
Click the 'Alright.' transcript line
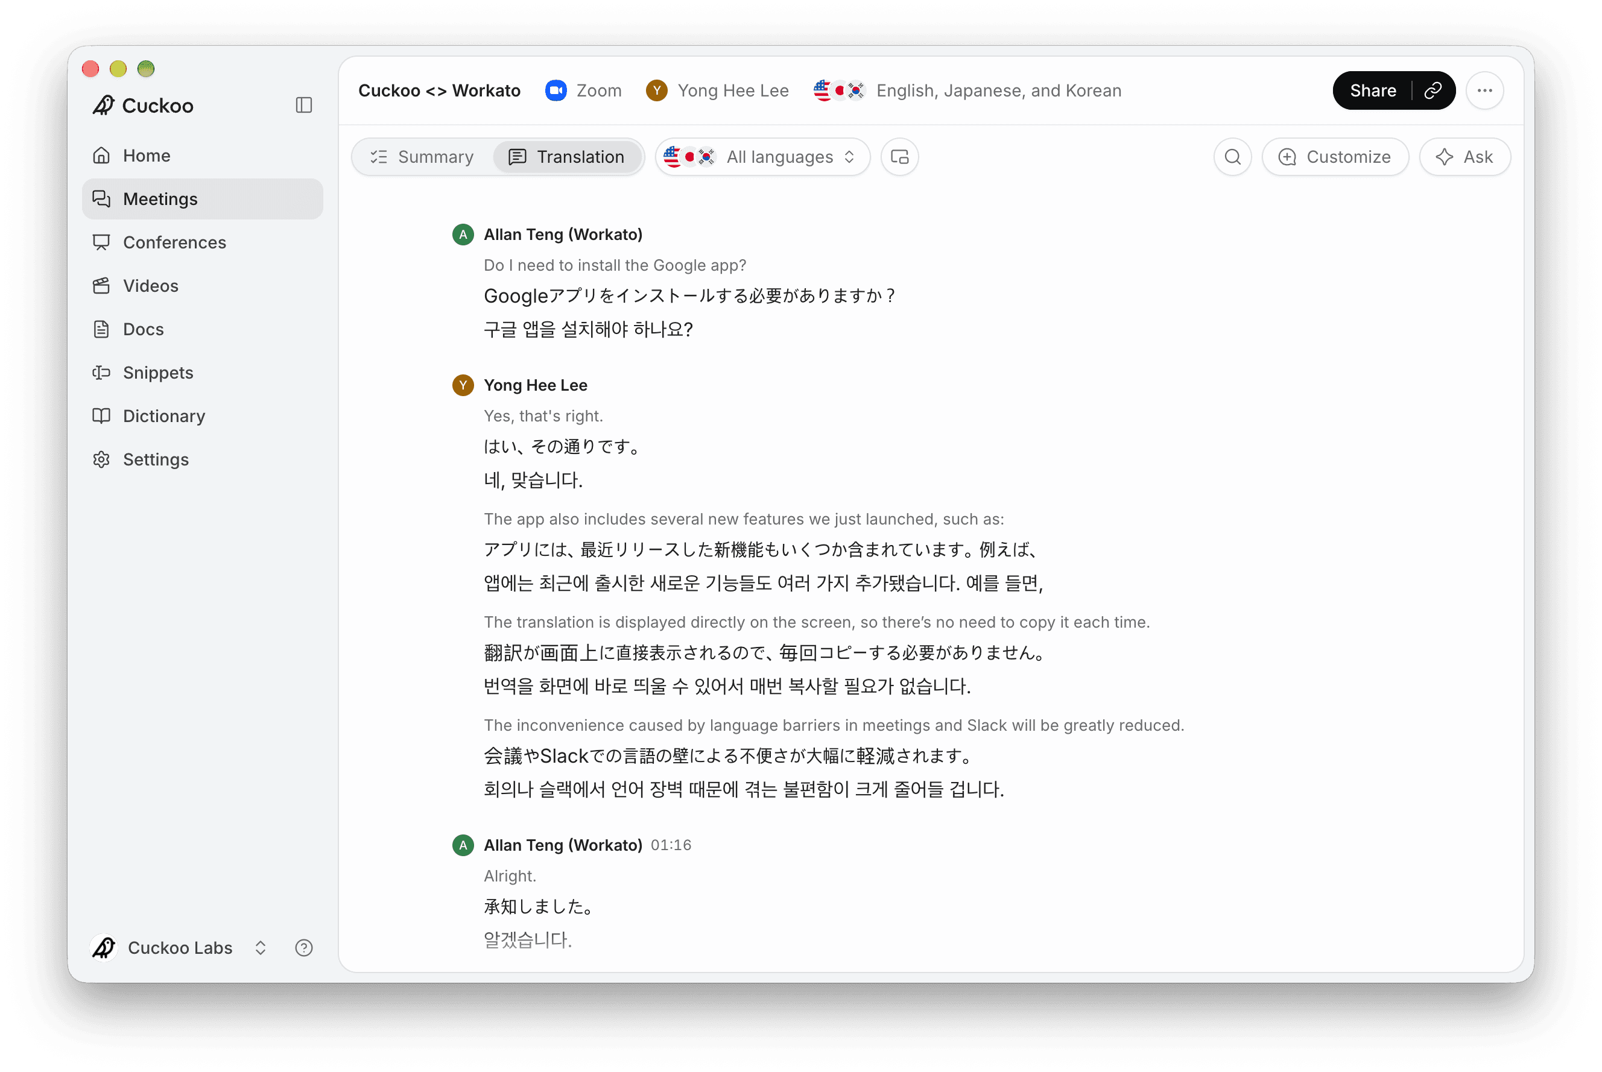[x=510, y=876]
